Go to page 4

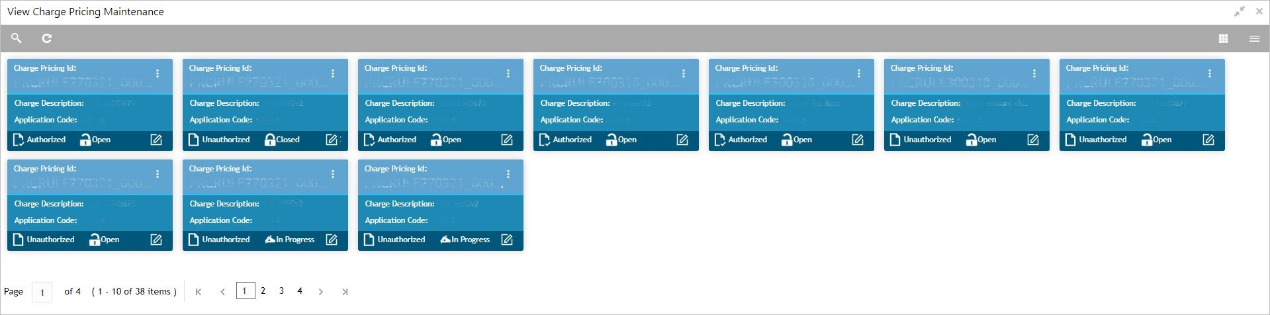point(300,291)
